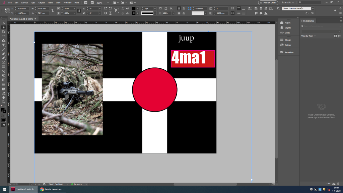
Task: Click the black fill color swatch
Action: tap(134, 8)
